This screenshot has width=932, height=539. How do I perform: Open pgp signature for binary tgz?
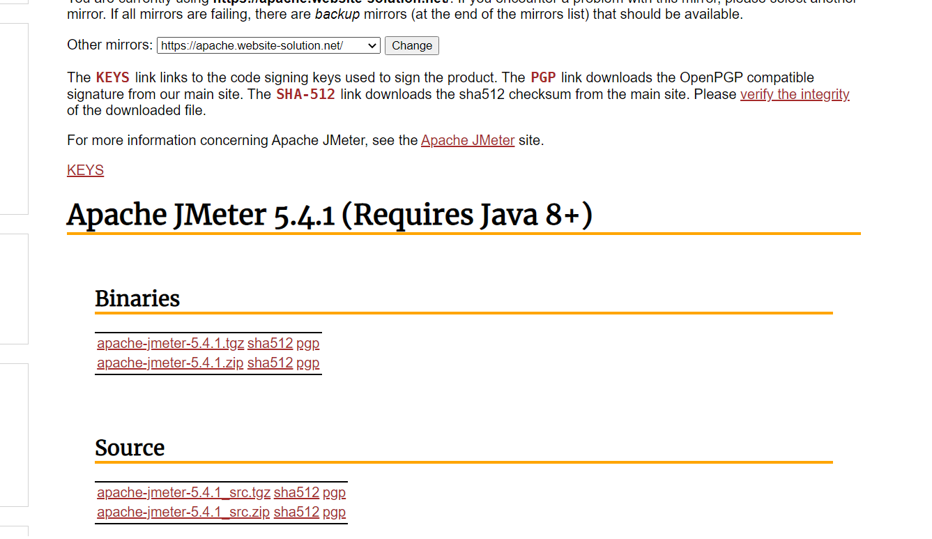tap(307, 343)
